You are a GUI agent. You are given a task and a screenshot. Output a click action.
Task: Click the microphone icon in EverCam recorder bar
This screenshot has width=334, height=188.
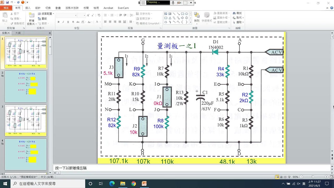tap(173, 3)
